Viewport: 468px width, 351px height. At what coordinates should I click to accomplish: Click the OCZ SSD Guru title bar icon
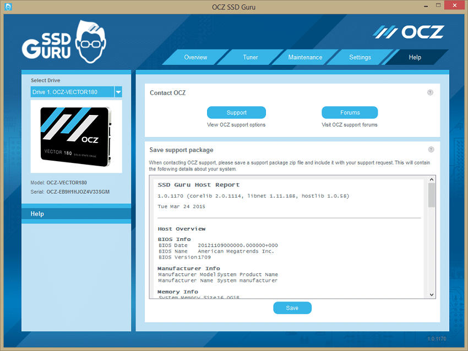tap(8, 7)
